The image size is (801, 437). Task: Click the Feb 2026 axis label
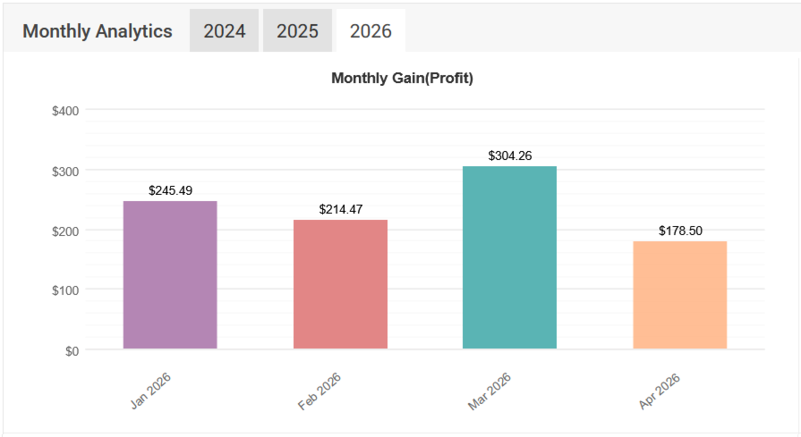coord(320,391)
